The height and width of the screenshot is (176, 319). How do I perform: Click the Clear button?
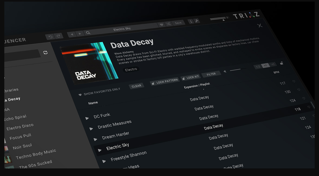pyautogui.click(x=136, y=86)
